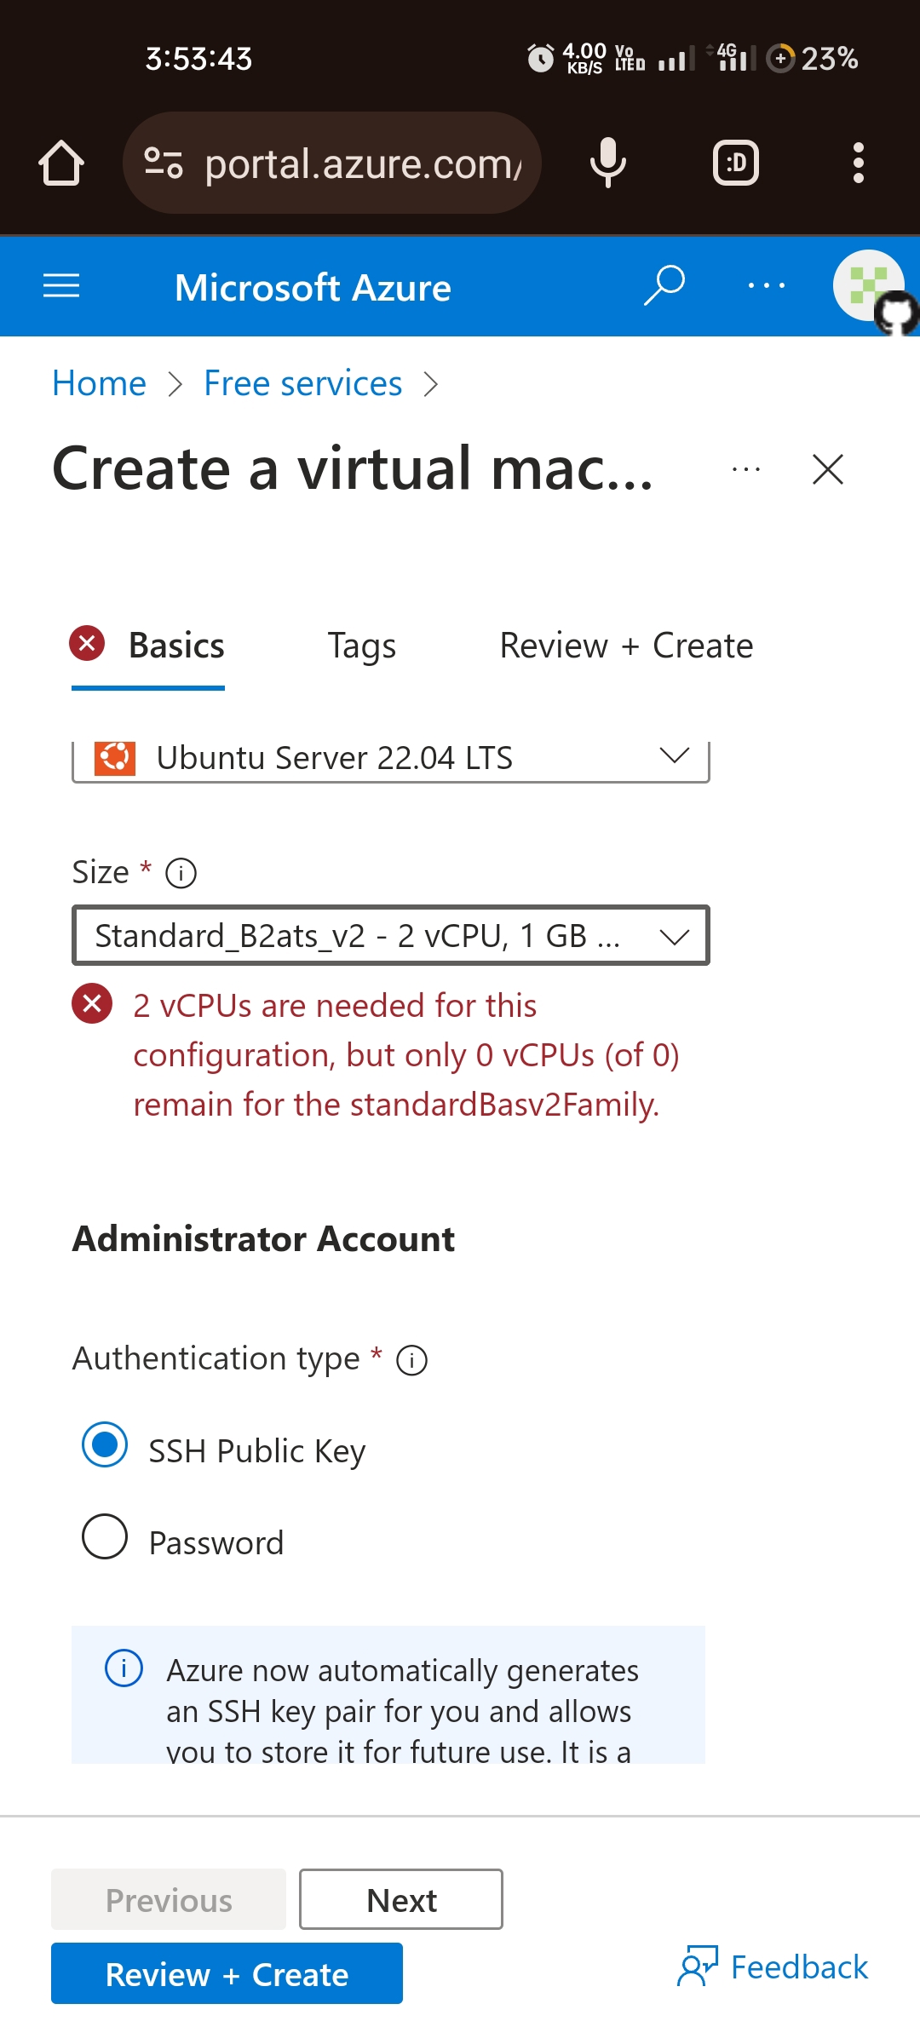
Task: Open the Azure header ellipsis menu
Action: coord(767,286)
